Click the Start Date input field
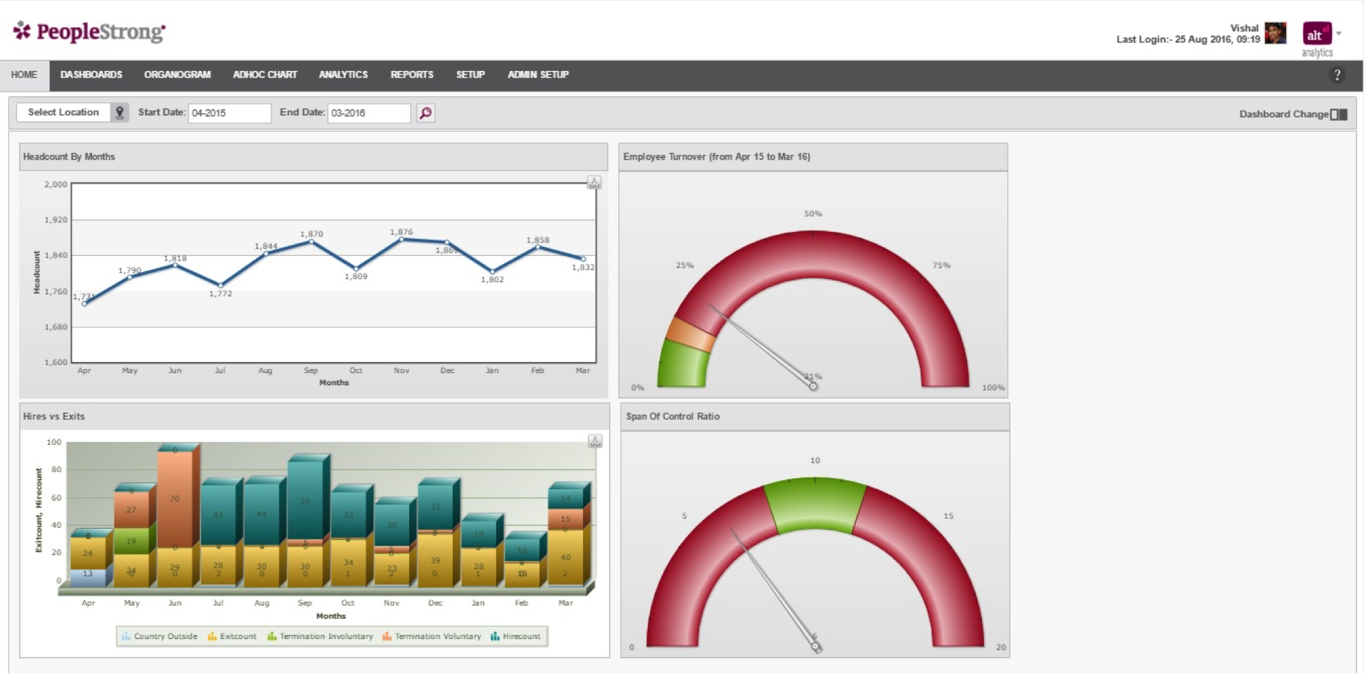This screenshot has width=1364, height=674. point(229,113)
